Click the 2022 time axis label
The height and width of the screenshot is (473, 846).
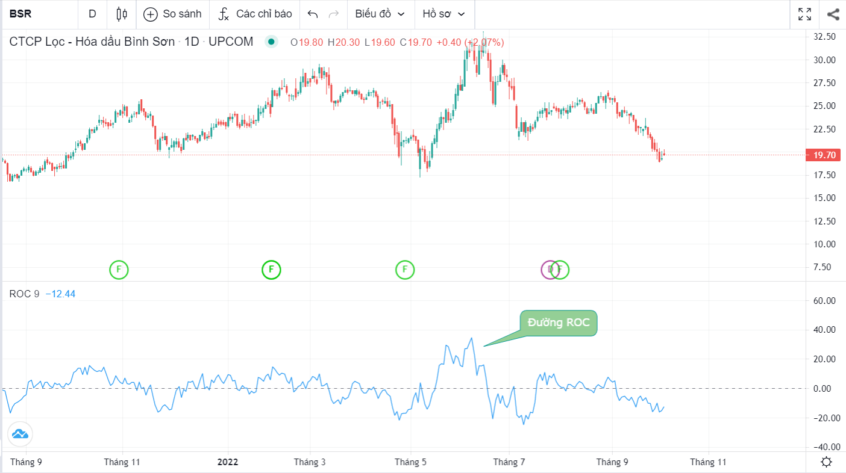coord(228,462)
